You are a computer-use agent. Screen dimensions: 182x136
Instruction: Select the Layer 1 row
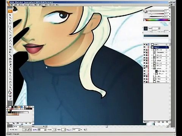tap(156, 45)
